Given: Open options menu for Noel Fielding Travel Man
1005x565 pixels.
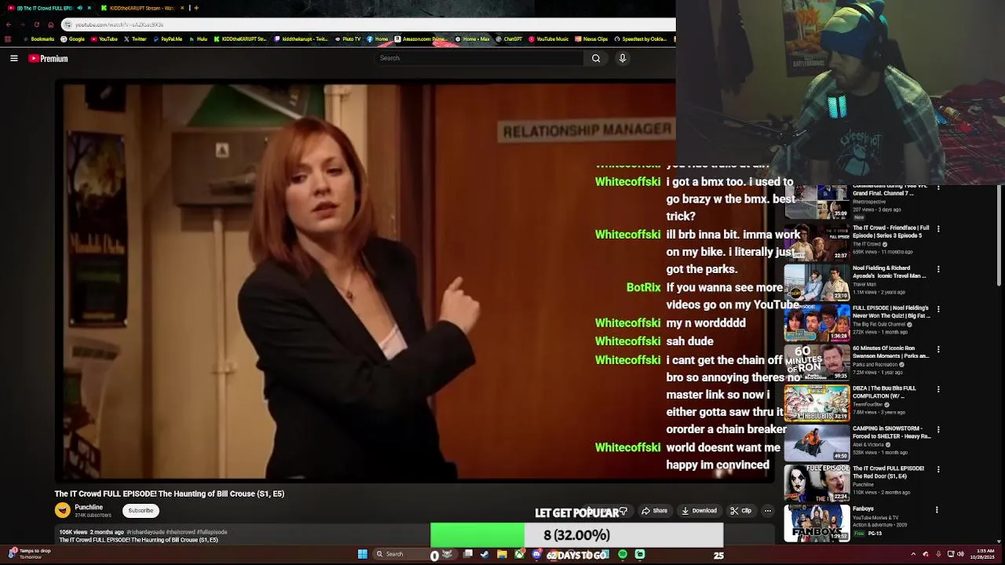Looking at the screenshot, I should click(937, 269).
